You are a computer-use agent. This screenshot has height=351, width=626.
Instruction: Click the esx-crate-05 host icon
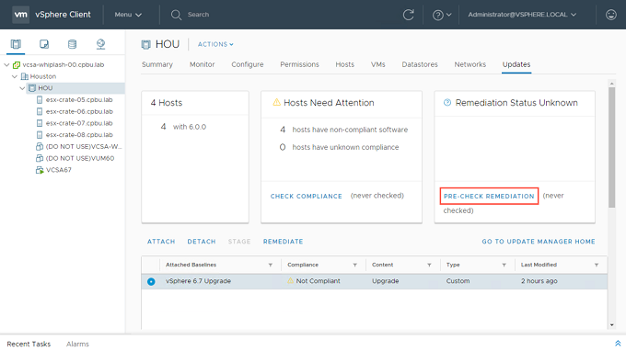pyautogui.click(x=40, y=100)
